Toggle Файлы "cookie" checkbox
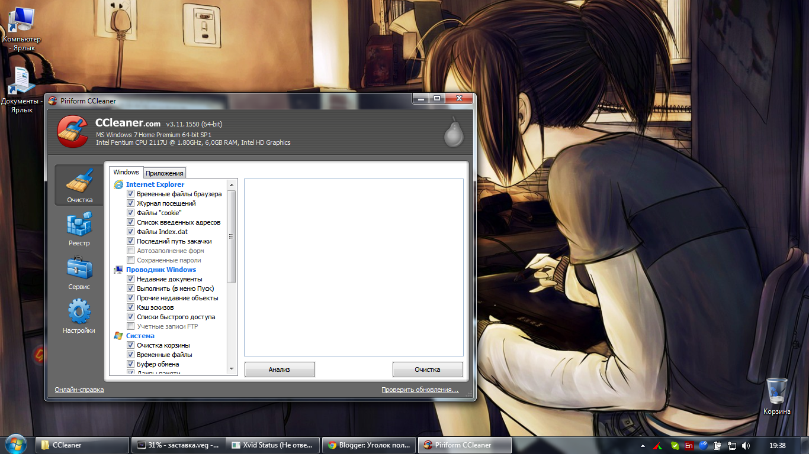The height and width of the screenshot is (454, 809). click(x=131, y=213)
